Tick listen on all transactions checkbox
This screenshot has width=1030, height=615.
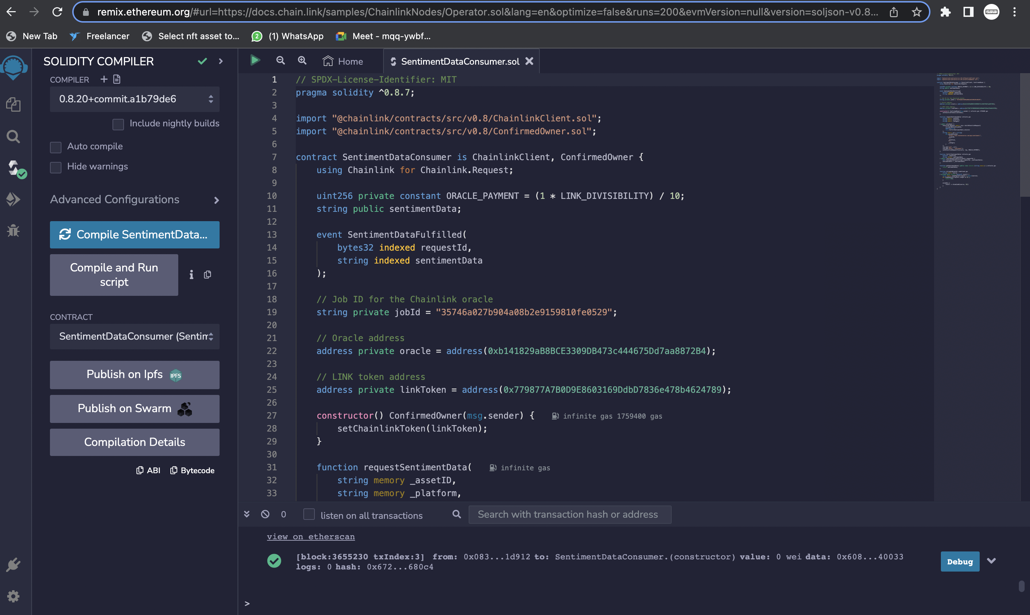click(309, 514)
